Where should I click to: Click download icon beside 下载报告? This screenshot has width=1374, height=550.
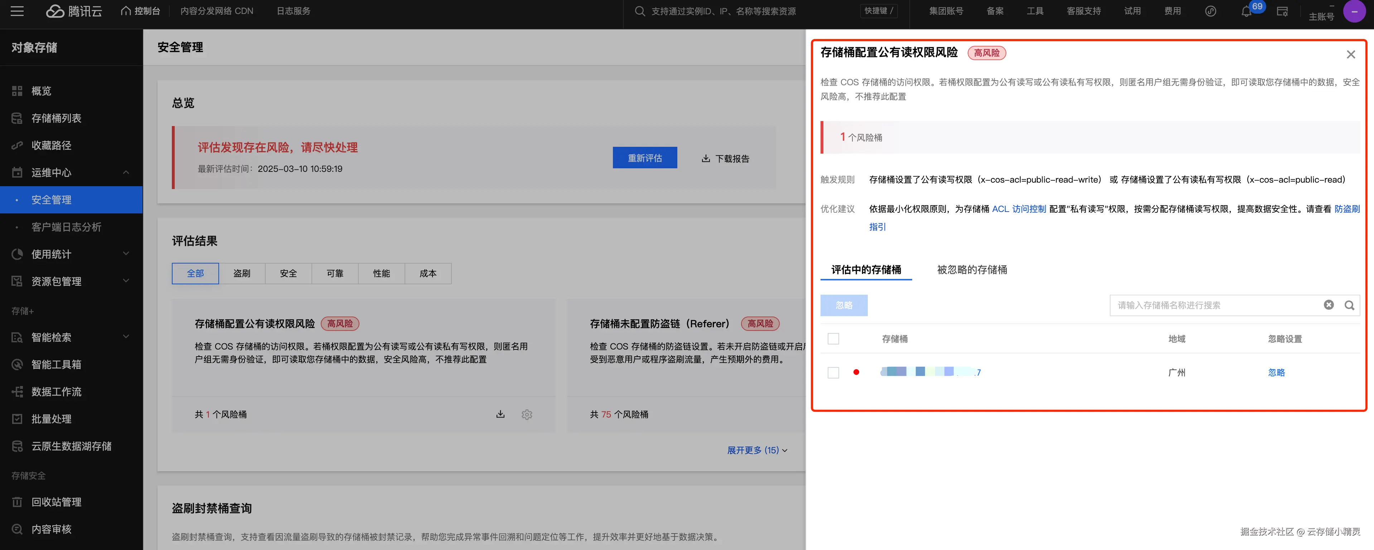706,158
